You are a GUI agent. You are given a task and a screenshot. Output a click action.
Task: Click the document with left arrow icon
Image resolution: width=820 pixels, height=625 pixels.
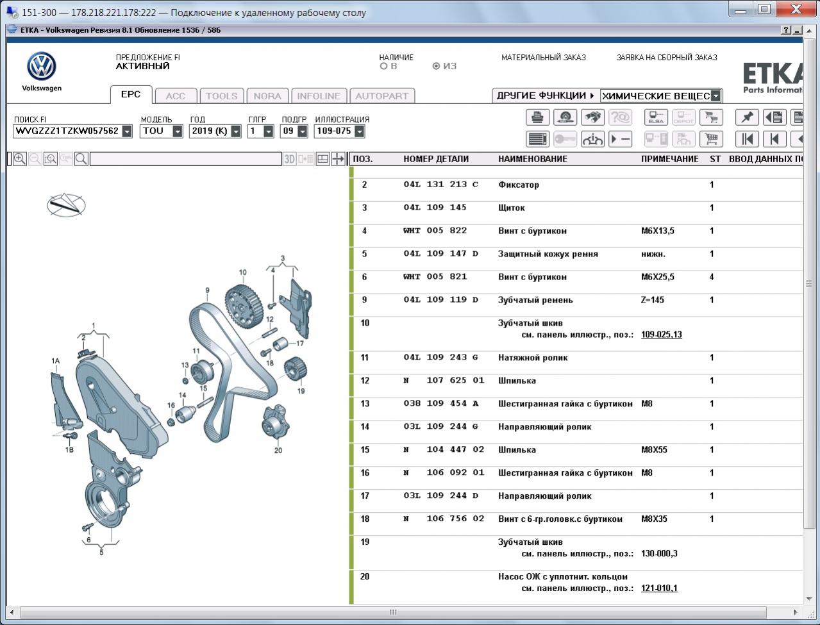[x=774, y=117]
